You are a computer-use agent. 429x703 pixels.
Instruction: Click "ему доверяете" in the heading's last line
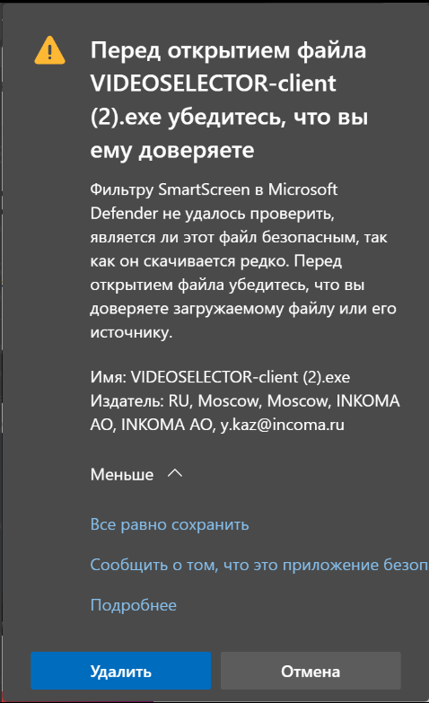click(x=172, y=151)
